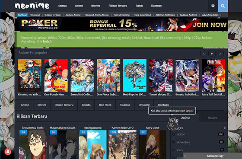Screen dimensions: 242x159
Task: Click the Klik aku tooltip bubble
Action: [172, 111]
